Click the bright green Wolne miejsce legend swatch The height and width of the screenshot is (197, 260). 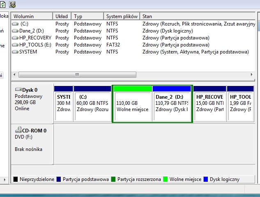tap(165, 179)
